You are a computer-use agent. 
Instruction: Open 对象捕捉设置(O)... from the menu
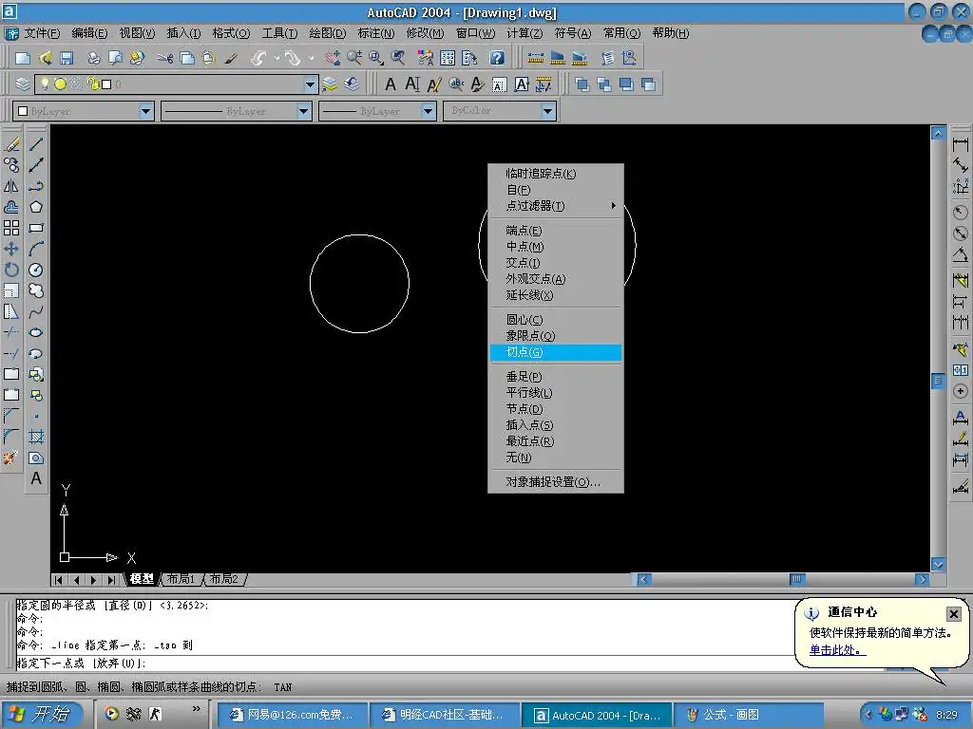(x=555, y=482)
